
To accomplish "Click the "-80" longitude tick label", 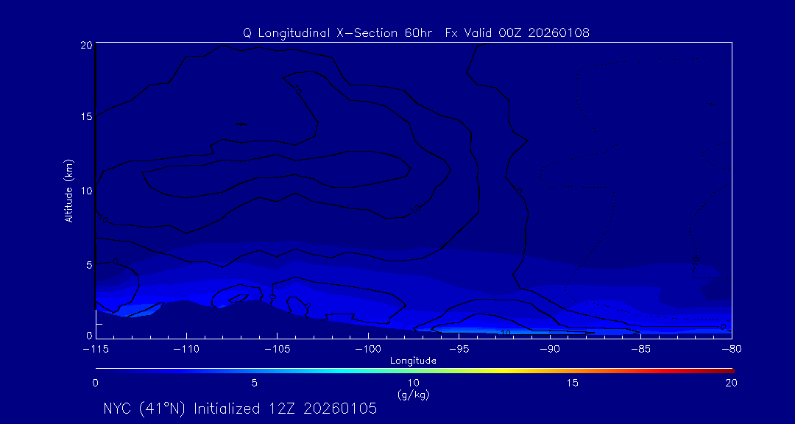I will tap(732, 350).
